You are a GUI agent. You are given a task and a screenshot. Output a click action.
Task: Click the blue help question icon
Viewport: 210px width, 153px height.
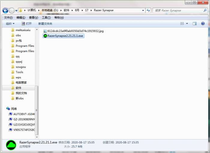coord(203,24)
